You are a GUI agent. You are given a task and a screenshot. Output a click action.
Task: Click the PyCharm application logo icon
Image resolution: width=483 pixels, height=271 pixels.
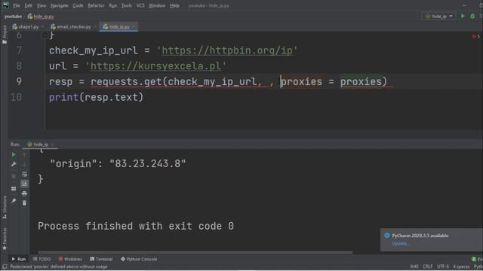click(x=5, y=5)
